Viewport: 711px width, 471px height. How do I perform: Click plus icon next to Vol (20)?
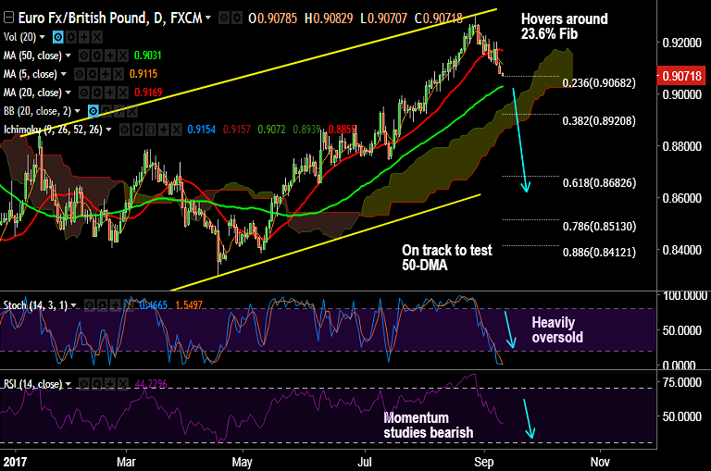[x=84, y=37]
